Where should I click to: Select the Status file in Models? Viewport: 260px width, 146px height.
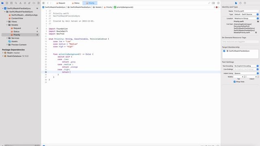pos(16,32)
